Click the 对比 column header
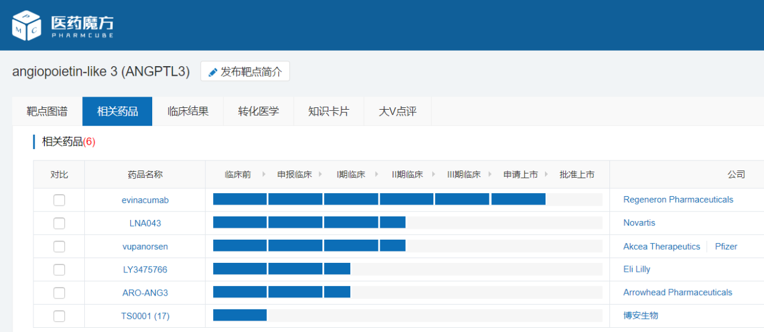This screenshot has height=332, width=764. tap(59, 175)
